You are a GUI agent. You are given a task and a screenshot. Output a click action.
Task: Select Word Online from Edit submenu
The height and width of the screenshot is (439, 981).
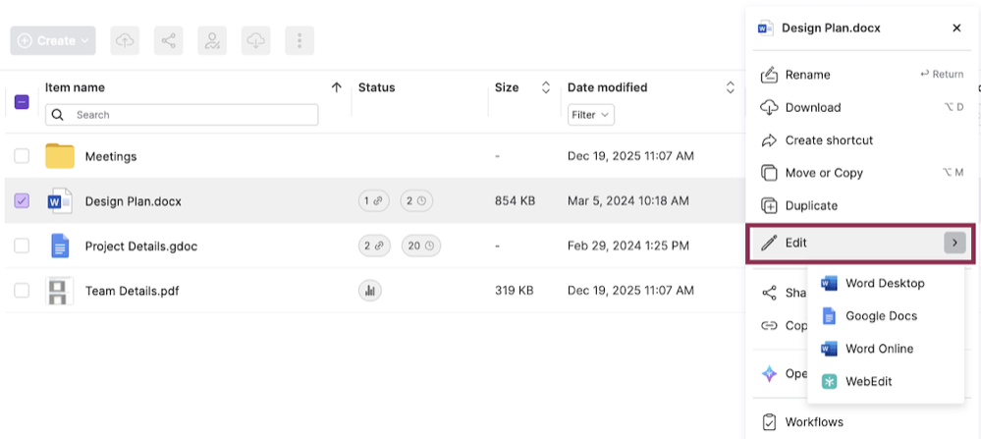879,349
